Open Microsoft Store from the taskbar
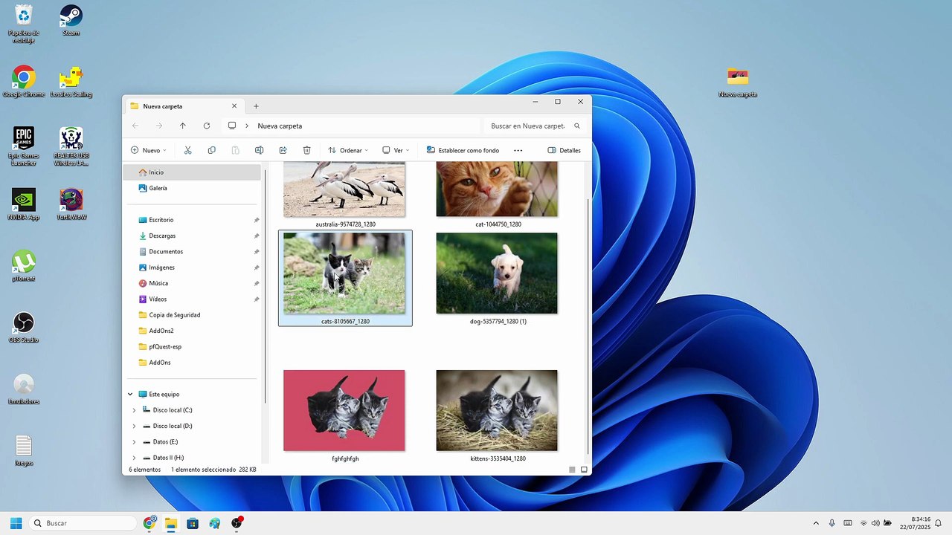Viewport: 952px width, 535px height. coord(193,523)
